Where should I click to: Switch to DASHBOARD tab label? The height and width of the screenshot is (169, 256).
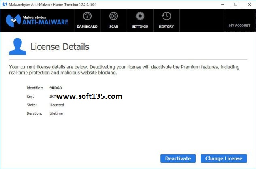pos(87,26)
